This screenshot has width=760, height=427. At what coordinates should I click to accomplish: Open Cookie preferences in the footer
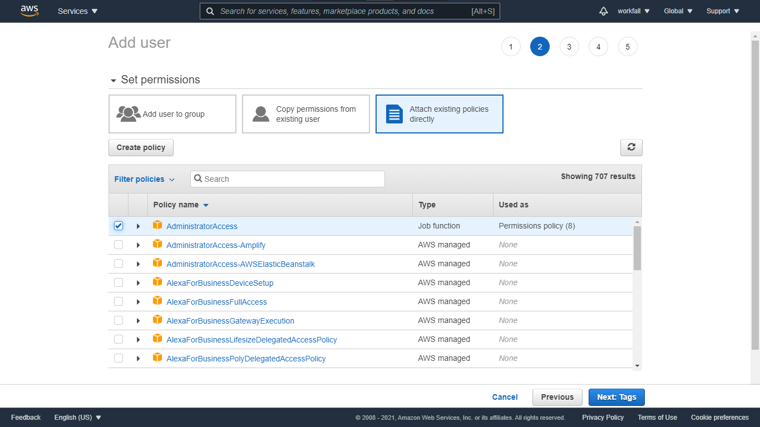720,418
